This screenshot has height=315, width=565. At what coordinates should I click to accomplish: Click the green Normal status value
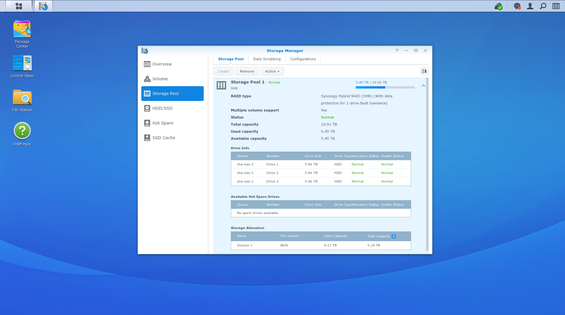[327, 117]
